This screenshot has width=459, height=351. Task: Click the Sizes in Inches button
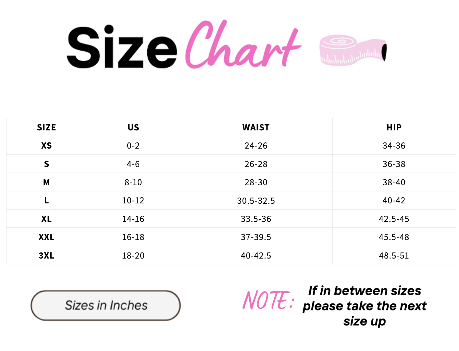(x=105, y=306)
